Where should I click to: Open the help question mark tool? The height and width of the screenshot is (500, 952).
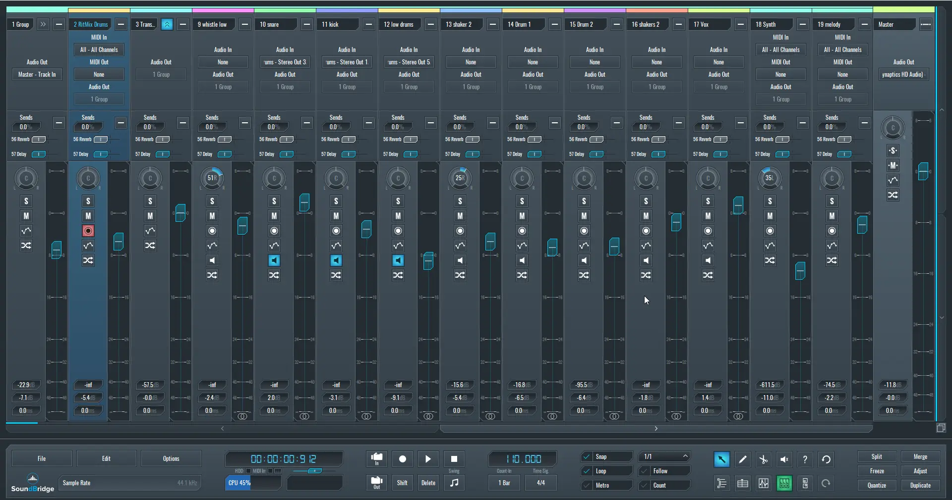point(805,459)
